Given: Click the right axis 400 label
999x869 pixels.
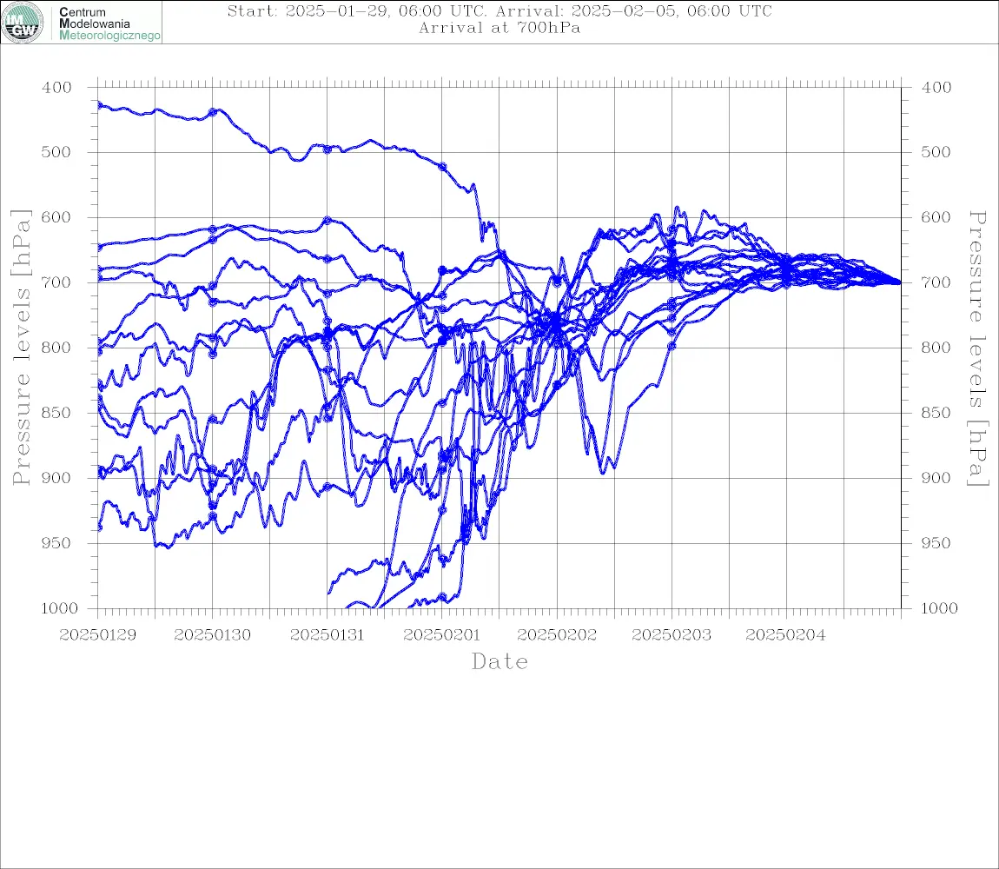Looking at the screenshot, I should (x=936, y=88).
